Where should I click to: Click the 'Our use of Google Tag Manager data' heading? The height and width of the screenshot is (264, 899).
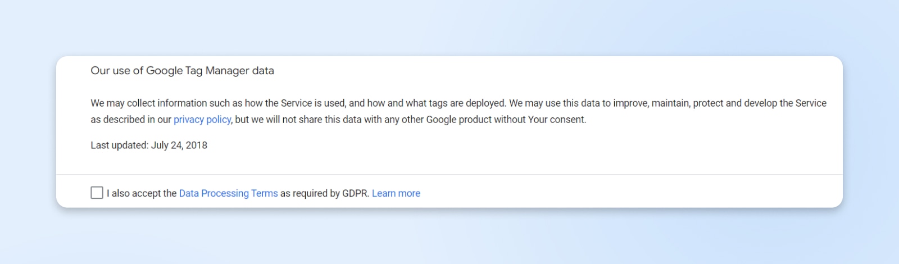tap(182, 71)
